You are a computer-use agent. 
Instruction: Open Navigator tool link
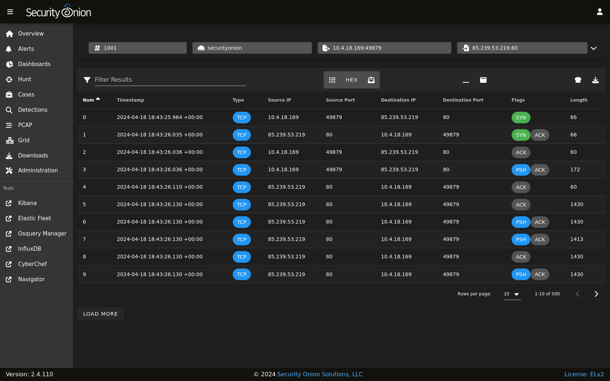click(x=36, y=279)
